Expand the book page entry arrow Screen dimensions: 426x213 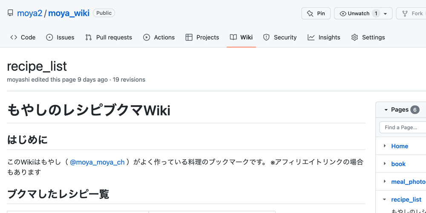(x=385, y=164)
